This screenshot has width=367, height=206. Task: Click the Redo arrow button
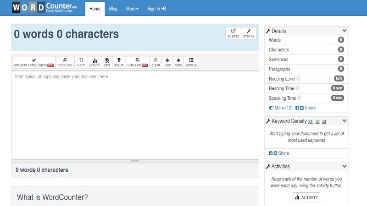[178, 62]
